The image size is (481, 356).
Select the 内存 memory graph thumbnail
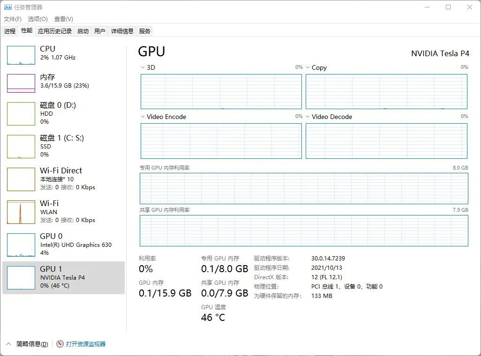point(21,83)
